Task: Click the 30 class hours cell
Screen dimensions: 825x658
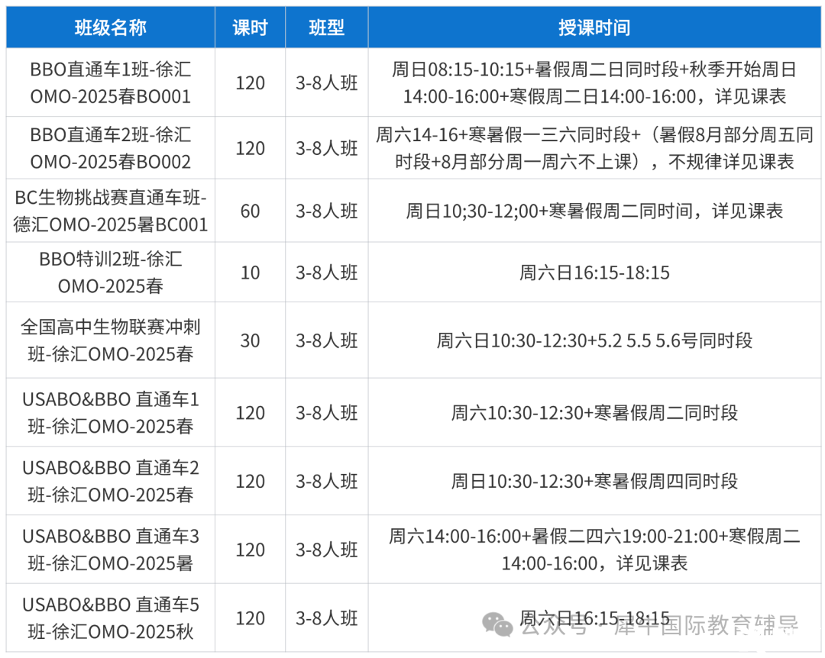Action: pos(250,340)
